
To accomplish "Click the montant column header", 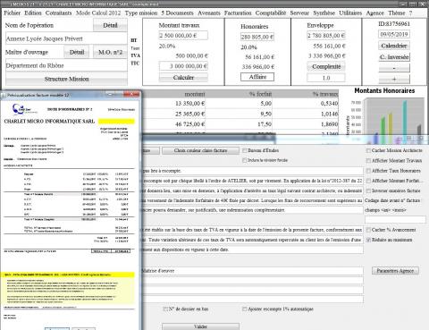I will [195, 94].
